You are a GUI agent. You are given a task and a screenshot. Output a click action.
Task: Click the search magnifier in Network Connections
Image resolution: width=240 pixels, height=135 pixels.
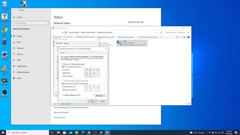pyautogui.click(x=188, y=33)
